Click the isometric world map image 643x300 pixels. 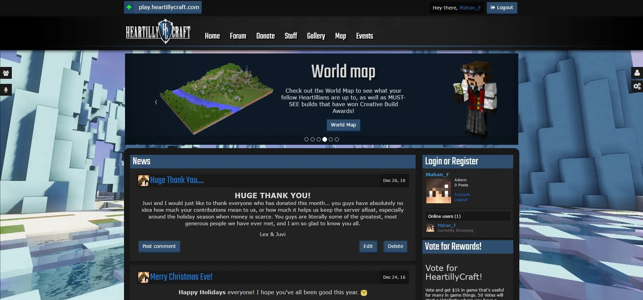216,98
